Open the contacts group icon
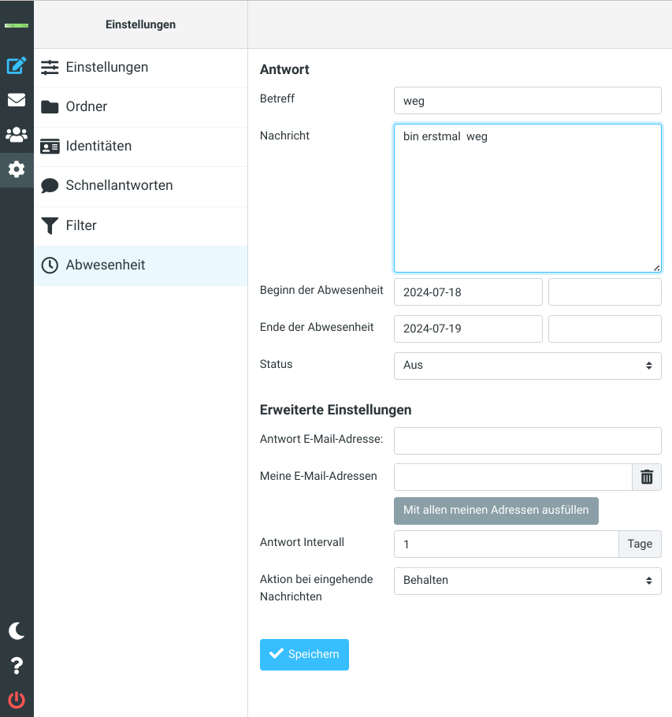Image resolution: width=672 pixels, height=717 pixels. 17,135
